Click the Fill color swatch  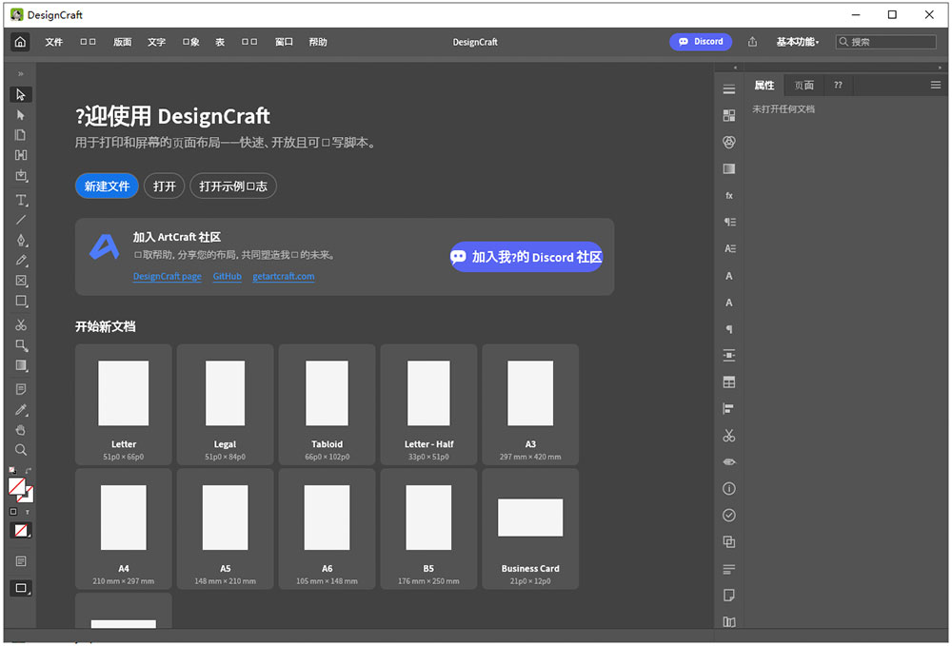pos(16,486)
